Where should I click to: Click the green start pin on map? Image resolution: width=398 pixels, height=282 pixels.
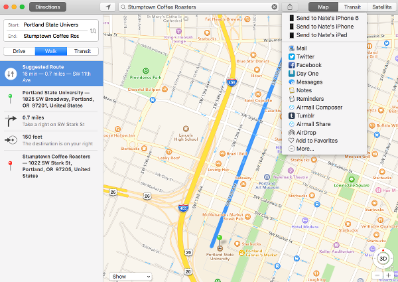220,238
